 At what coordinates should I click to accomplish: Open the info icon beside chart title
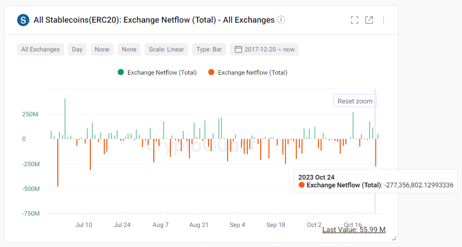click(x=281, y=20)
